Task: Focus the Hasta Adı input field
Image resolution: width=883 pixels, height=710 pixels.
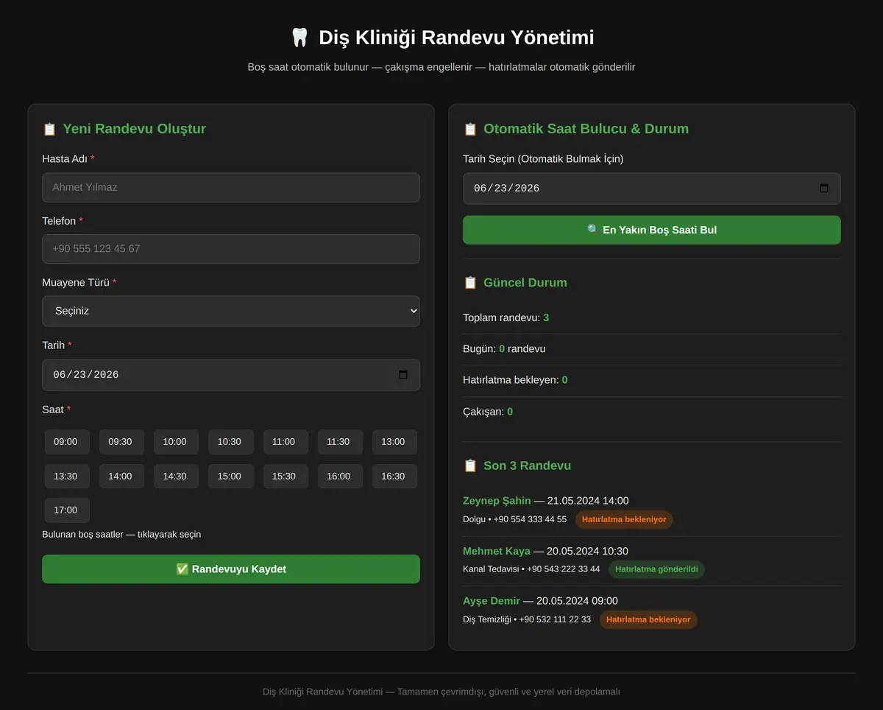Action: 231,187
